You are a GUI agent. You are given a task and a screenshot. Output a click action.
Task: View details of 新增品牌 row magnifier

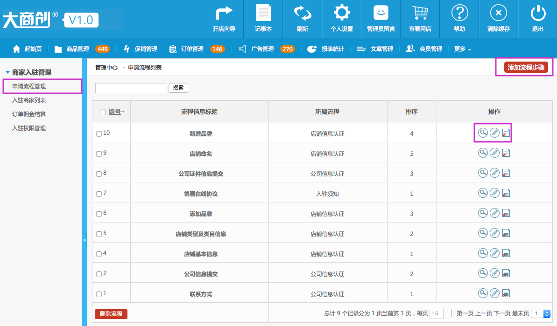483,132
